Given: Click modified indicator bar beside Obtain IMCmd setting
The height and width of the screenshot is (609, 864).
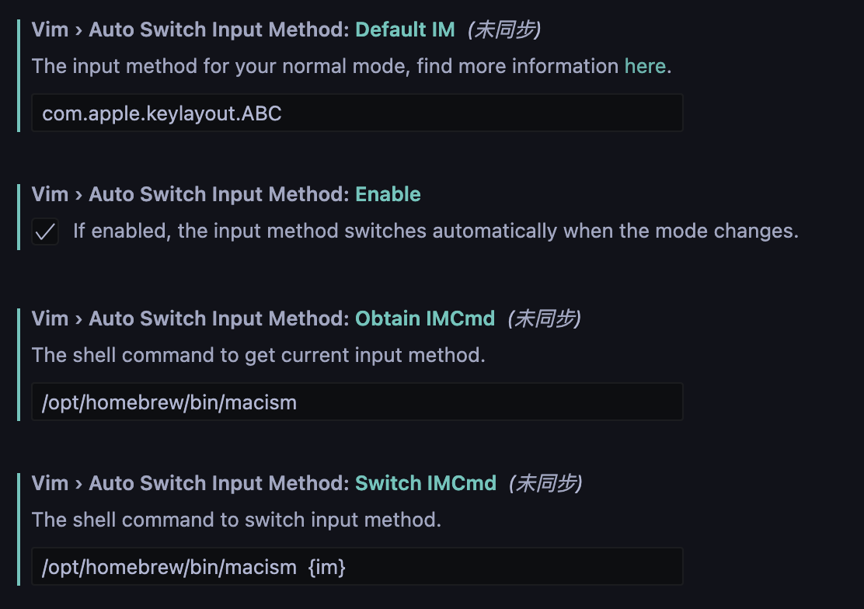Looking at the screenshot, I should (x=18, y=364).
